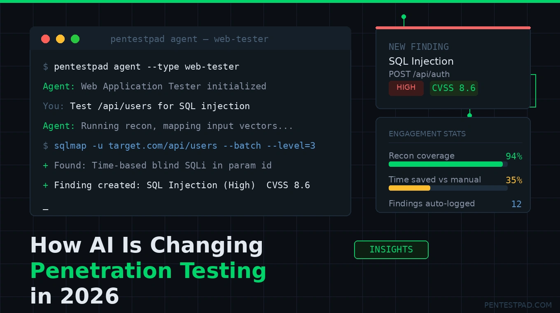560x313 pixels.
Task: Click the 'in 2026' headline text
Action: [x=75, y=297]
